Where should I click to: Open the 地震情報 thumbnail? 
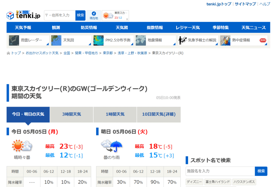tap(141, 40)
